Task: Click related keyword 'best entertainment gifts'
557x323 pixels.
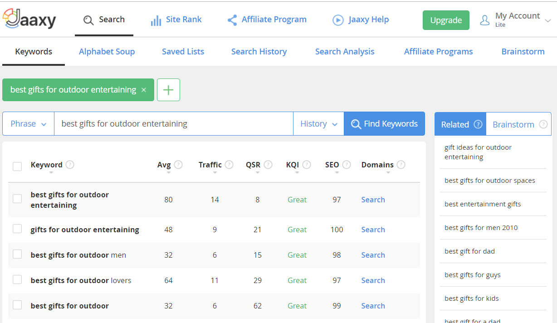Action: click(483, 204)
